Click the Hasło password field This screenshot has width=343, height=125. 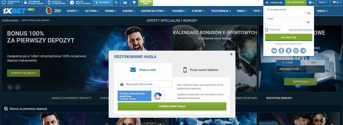285,22
